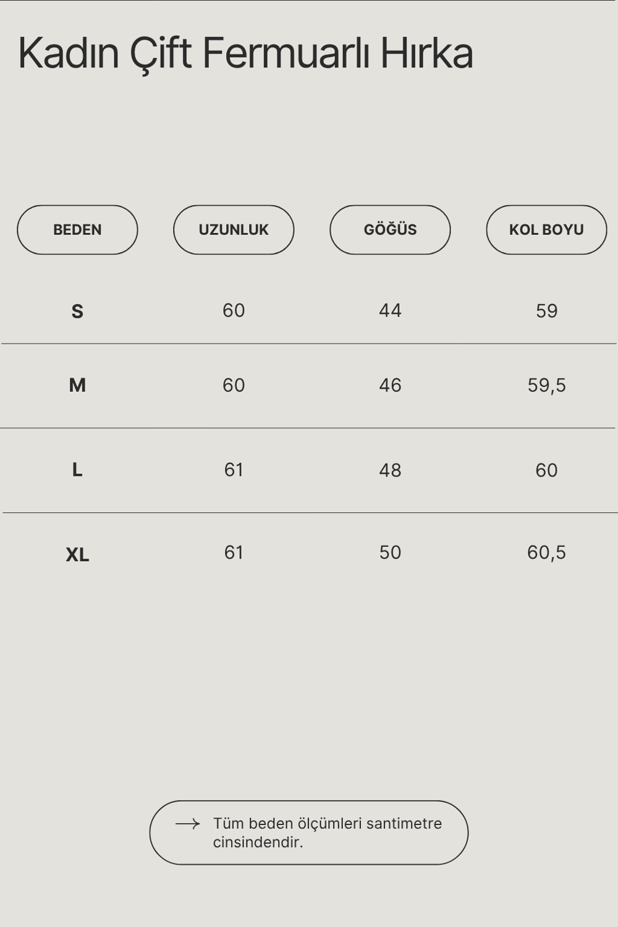Click the M chest value 46

[x=390, y=385]
